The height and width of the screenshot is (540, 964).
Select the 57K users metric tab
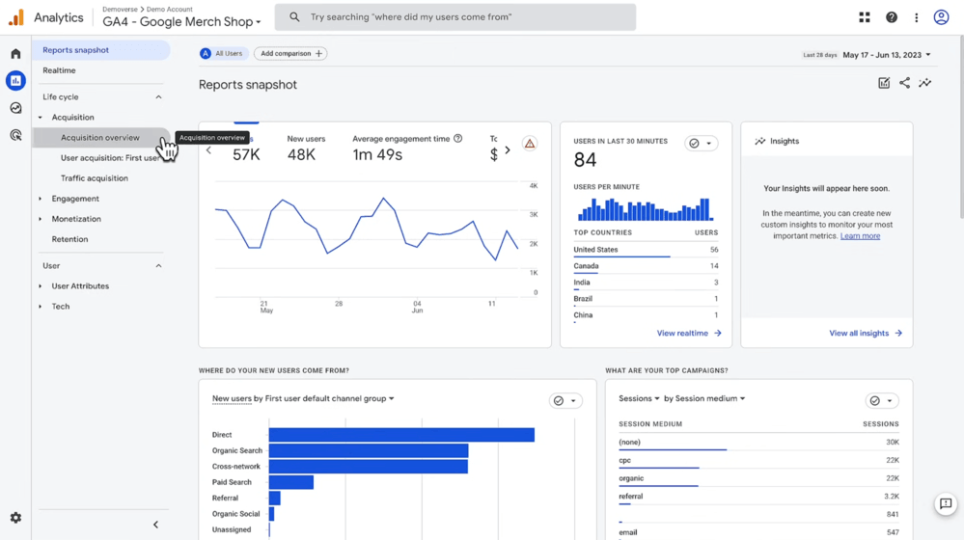coord(246,148)
